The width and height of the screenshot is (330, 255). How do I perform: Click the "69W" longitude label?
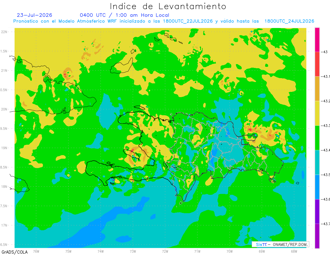262,251
